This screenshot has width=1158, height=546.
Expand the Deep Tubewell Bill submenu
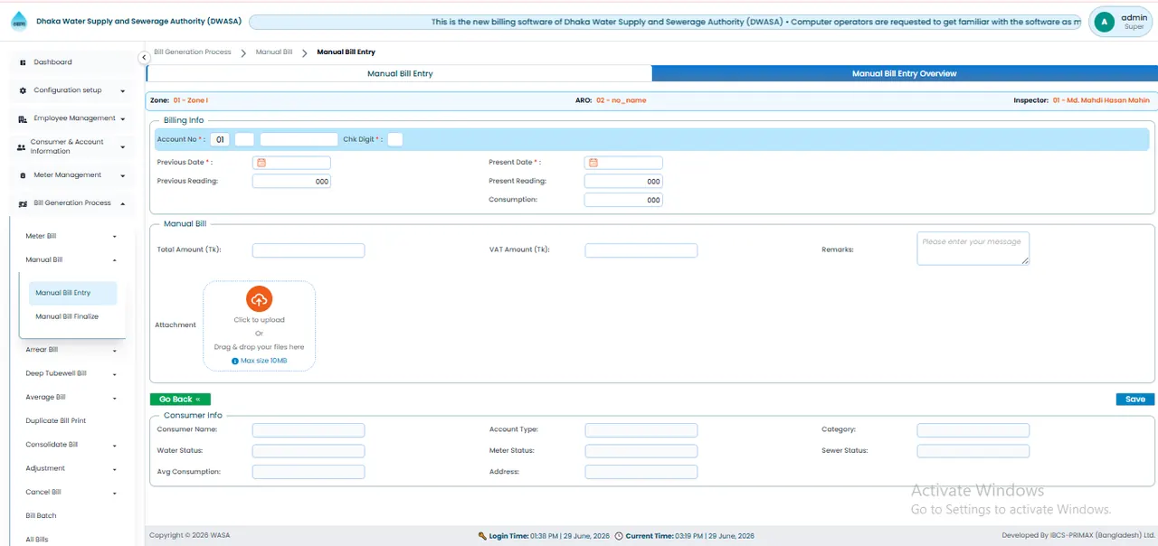point(115,374)
